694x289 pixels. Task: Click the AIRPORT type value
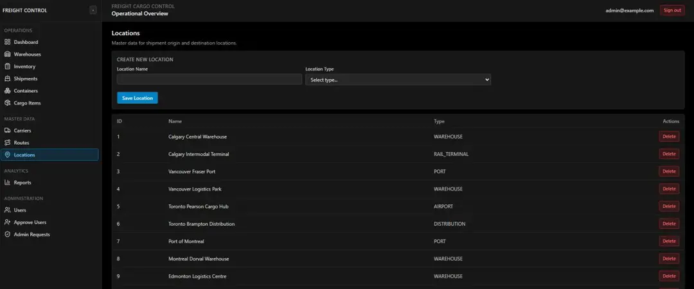pyautogui.click(x=443, y=206)
